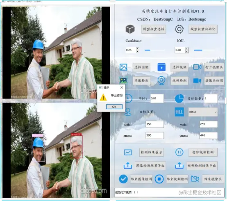The image size is (227, 201).
Task: Click the 结束图像检测 button
Action: [141, 179]
